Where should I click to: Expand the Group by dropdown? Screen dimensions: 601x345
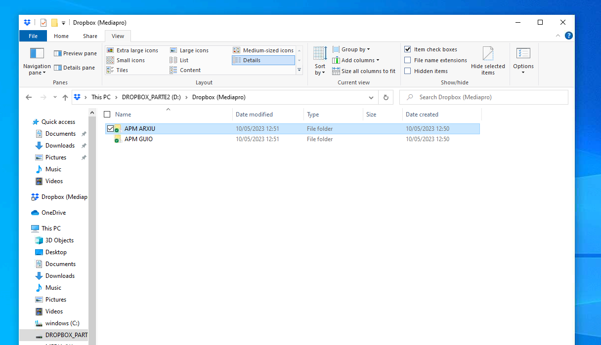click(x=351, y=49)
